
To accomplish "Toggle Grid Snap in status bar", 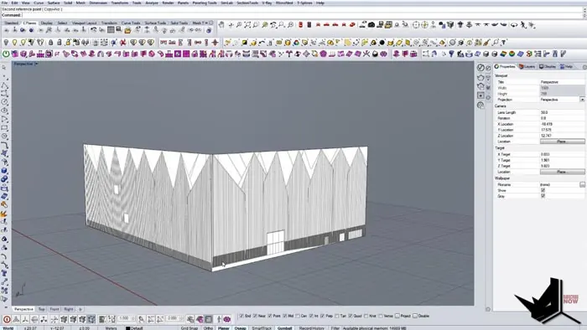I will coord(189,328).
